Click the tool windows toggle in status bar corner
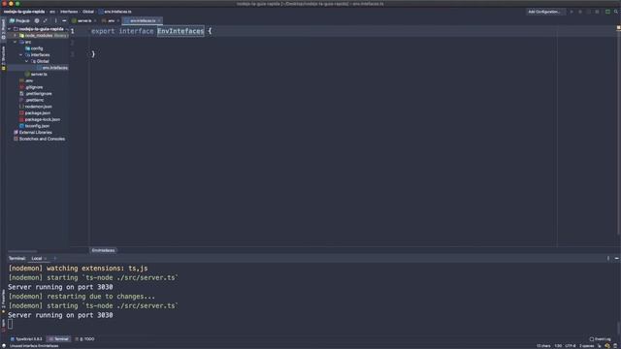 4,346
